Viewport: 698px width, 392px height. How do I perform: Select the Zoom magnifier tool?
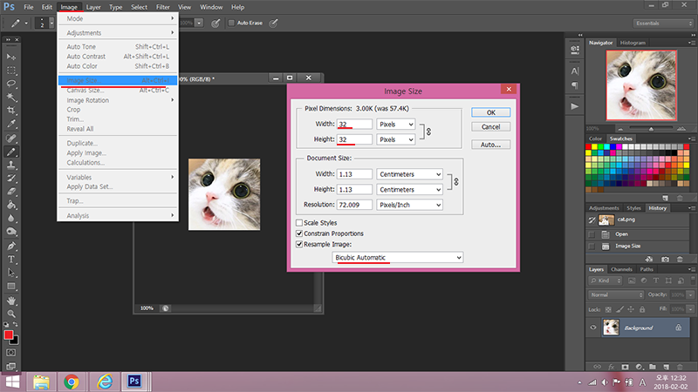[x=11, y=314]
